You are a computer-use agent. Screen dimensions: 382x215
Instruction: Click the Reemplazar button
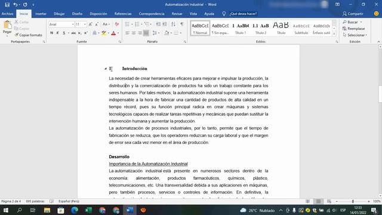pos(353,29)
